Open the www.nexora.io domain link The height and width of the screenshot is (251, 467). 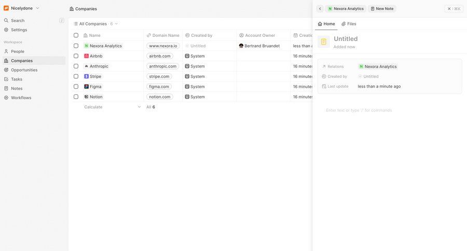tap(163, 46)
